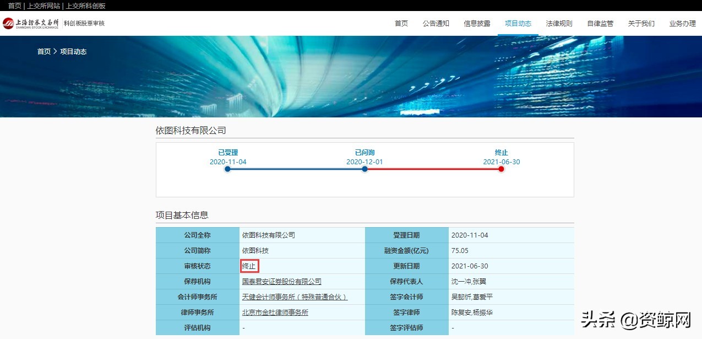Select 自律监管 in the top navigation
The width and height of the screenshot is (702, 339).
coord(600,24)
